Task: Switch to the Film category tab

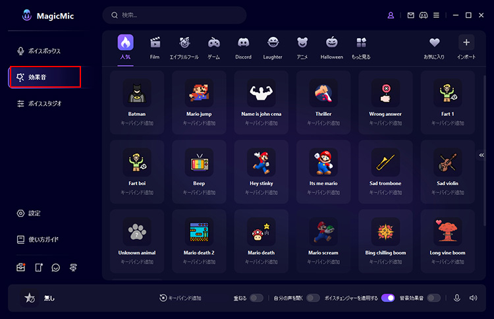Action: click(x=155, y=47)
